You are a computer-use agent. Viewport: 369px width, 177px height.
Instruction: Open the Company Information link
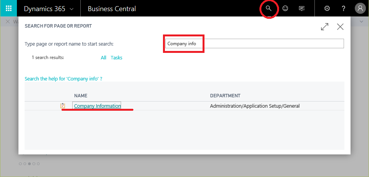click(x=97, y=106)
